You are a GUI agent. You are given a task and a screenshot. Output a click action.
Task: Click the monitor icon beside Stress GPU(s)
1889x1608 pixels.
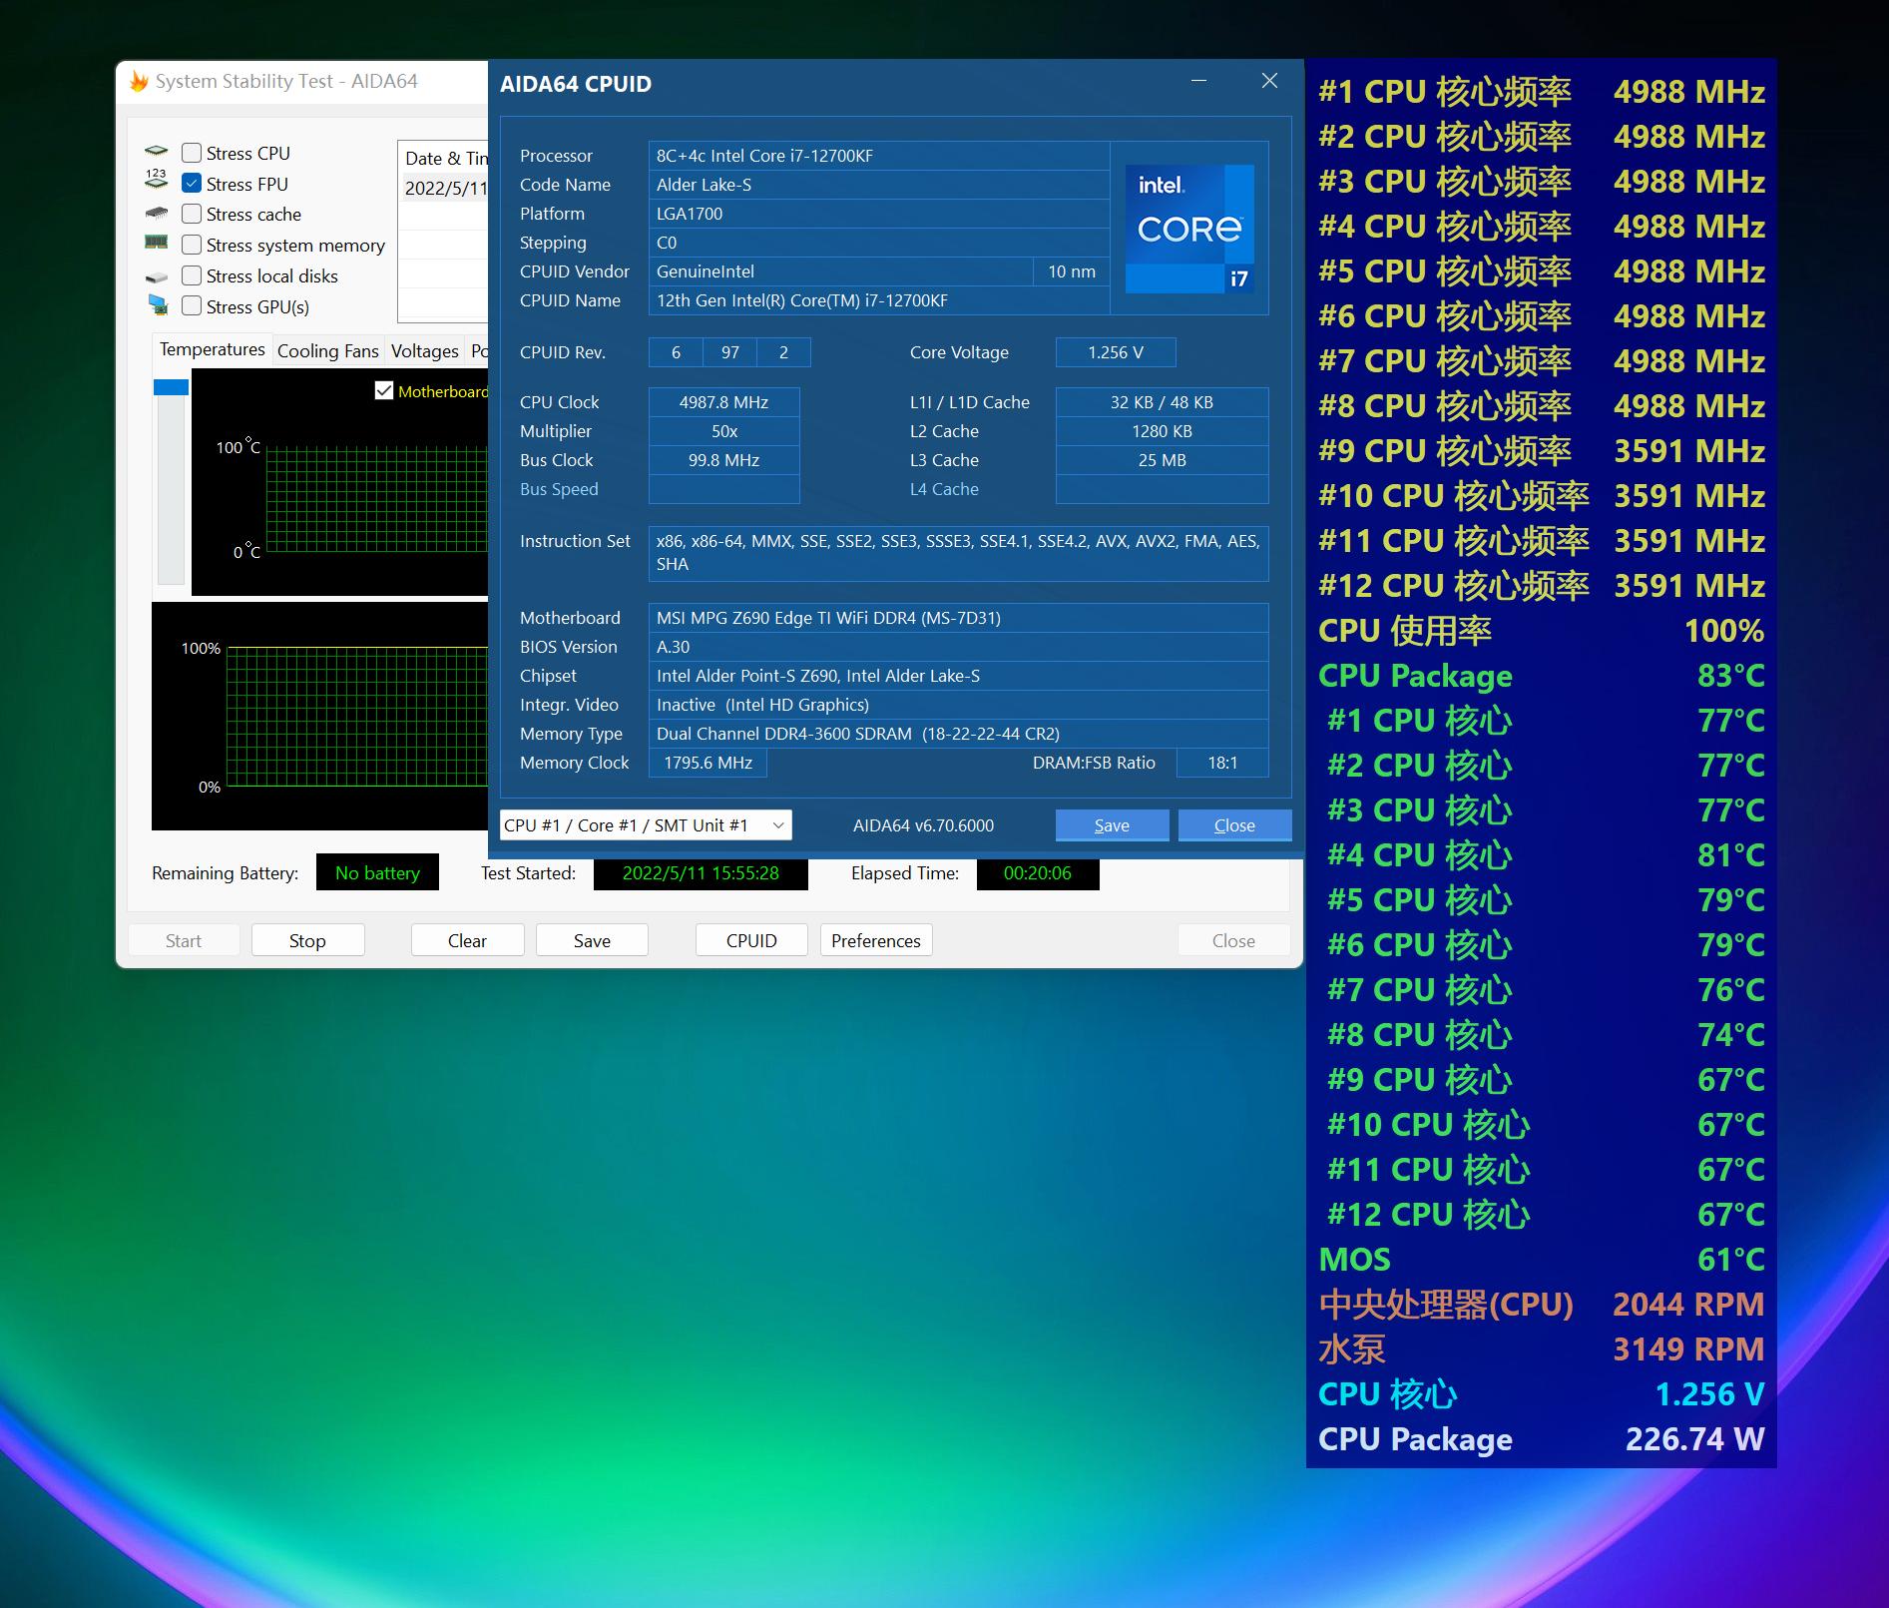point(158,304)
